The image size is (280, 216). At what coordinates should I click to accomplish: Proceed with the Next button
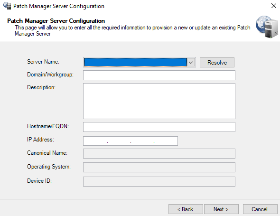click(221, 209)
